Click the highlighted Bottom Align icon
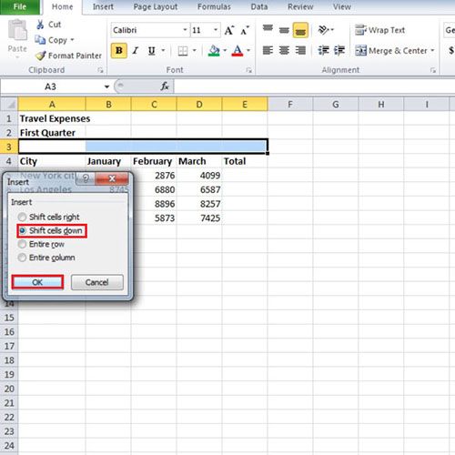455x455 pixels. click(300, 30)
